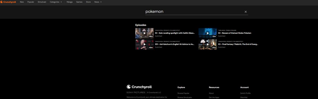Play the Solo Leveling spotlight episode thumbnail

[x=144, y=33]
